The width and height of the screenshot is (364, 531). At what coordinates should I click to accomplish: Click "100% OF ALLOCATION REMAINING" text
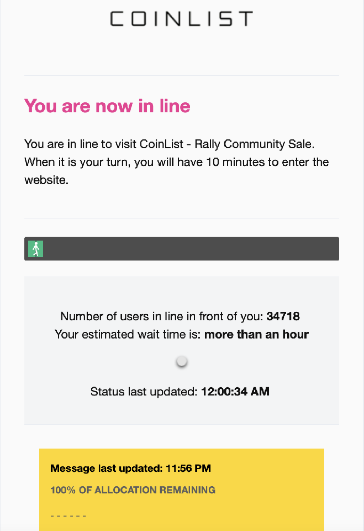click(x=133, y=490)
